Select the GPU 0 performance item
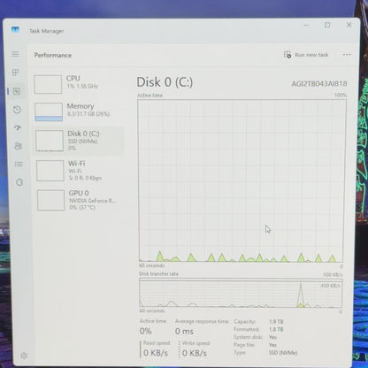The image size is (368, 368). pyautogui.click(x=80, y=200)
